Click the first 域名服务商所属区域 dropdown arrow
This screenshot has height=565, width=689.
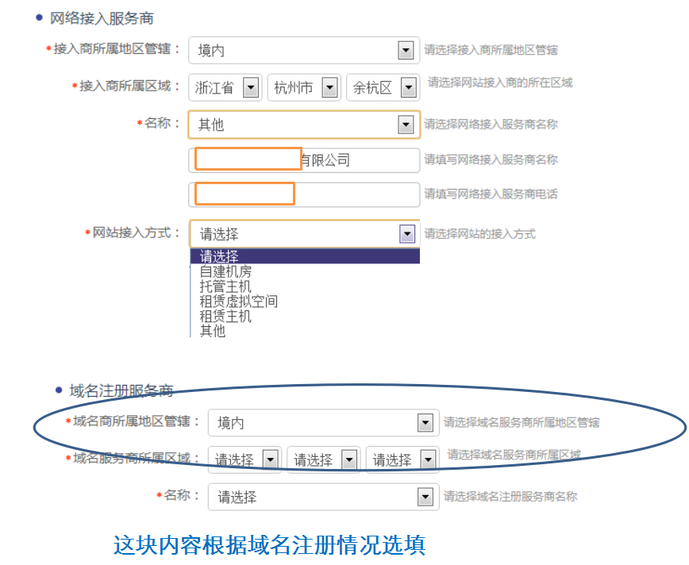(x=271, y=459)
